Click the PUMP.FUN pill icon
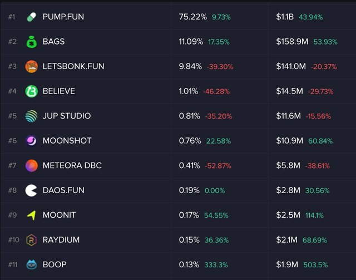This screenshot has width=356, height=280. pos(32,17)
